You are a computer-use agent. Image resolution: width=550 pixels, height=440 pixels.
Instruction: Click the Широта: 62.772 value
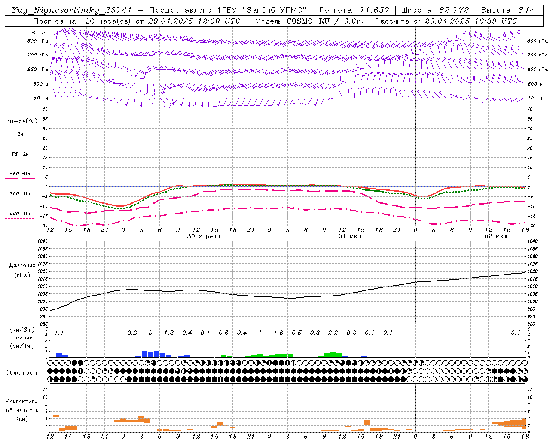point(435,10)
